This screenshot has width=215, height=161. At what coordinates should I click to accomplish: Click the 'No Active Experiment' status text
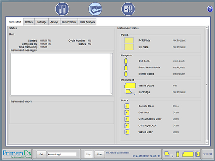click(117, 153)
